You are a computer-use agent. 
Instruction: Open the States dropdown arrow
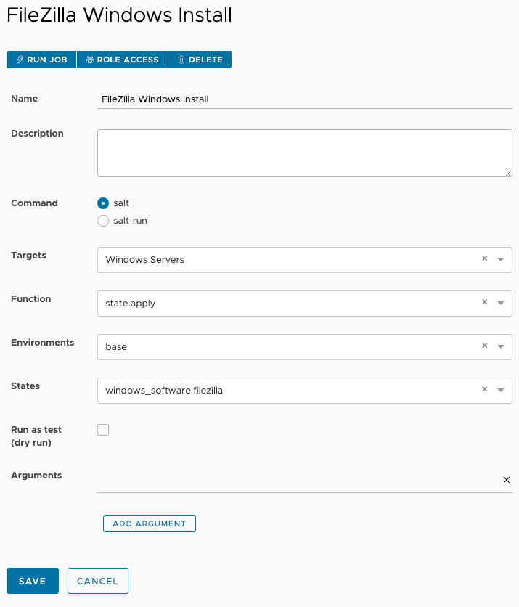[x=501, y=390]
